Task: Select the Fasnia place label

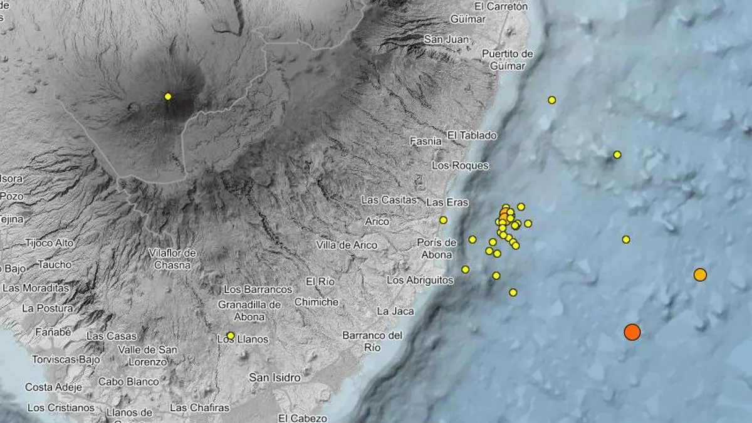Action: pos(426,142)
